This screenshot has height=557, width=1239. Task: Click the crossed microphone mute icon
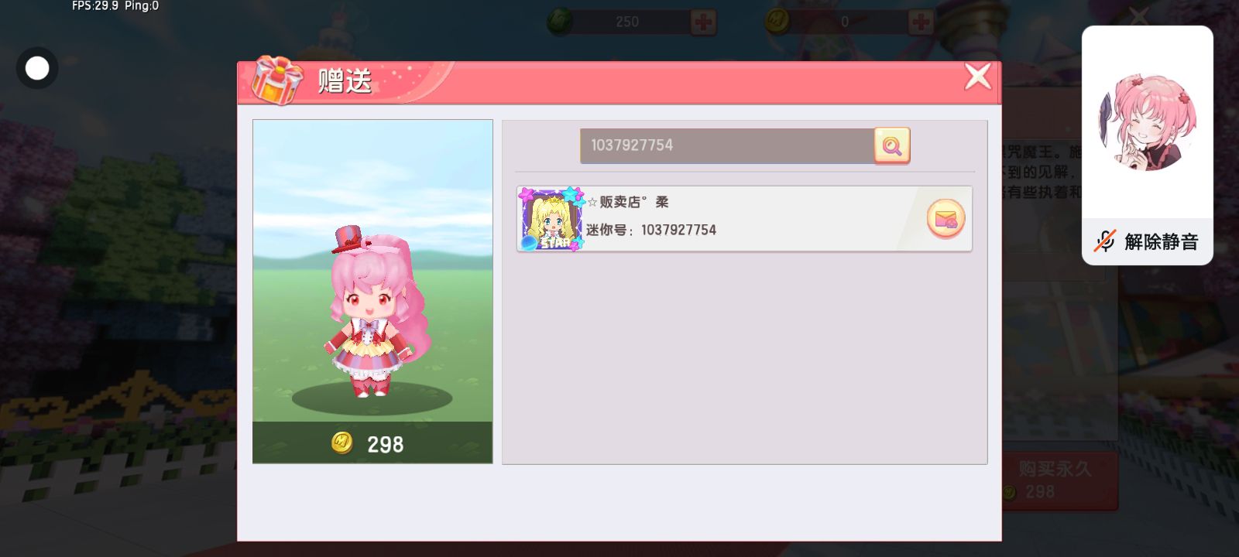coord(1105,241)
